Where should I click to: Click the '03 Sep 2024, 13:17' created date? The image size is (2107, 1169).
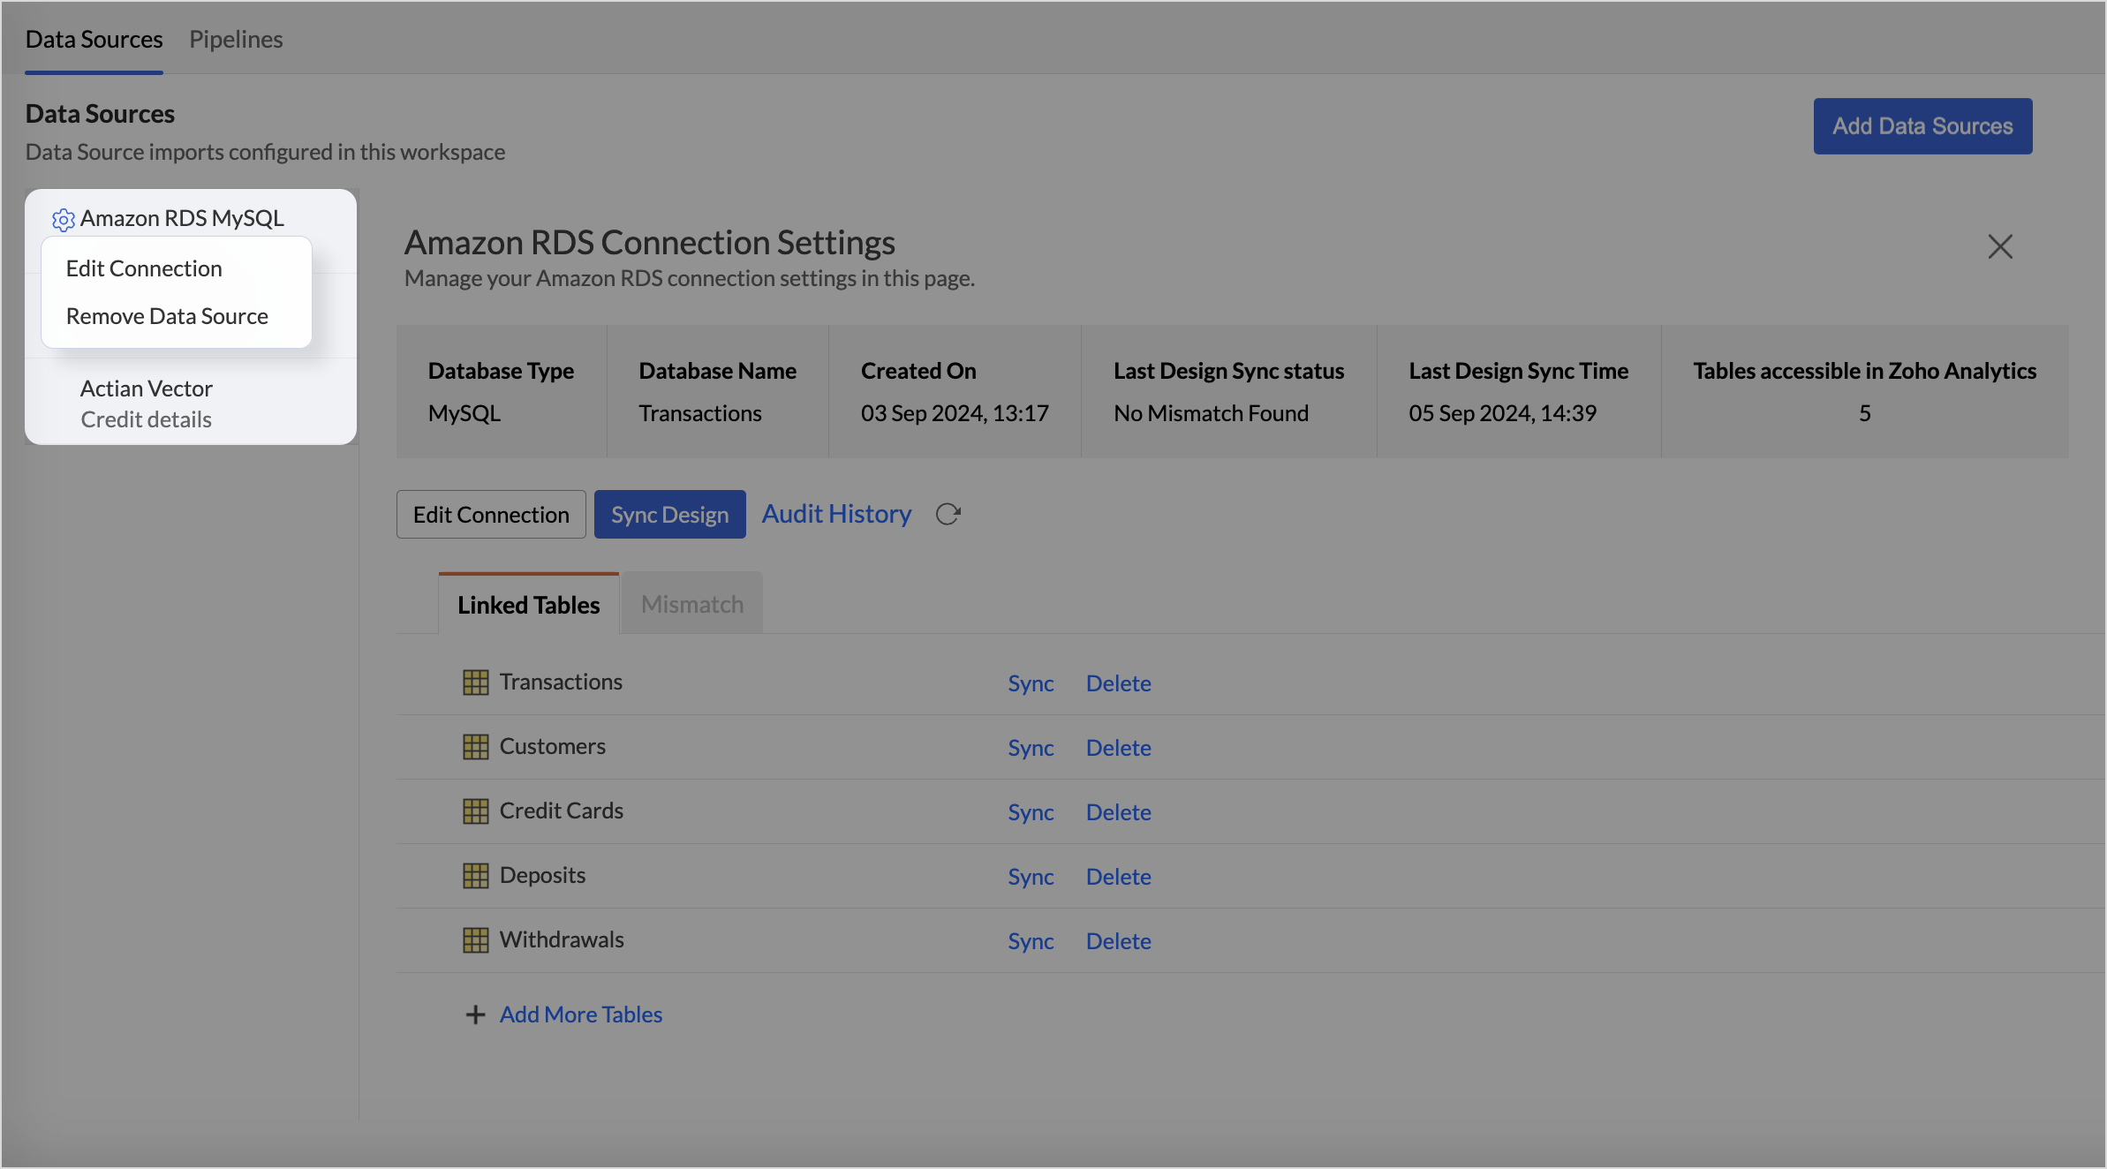click(x=955, y=413)
